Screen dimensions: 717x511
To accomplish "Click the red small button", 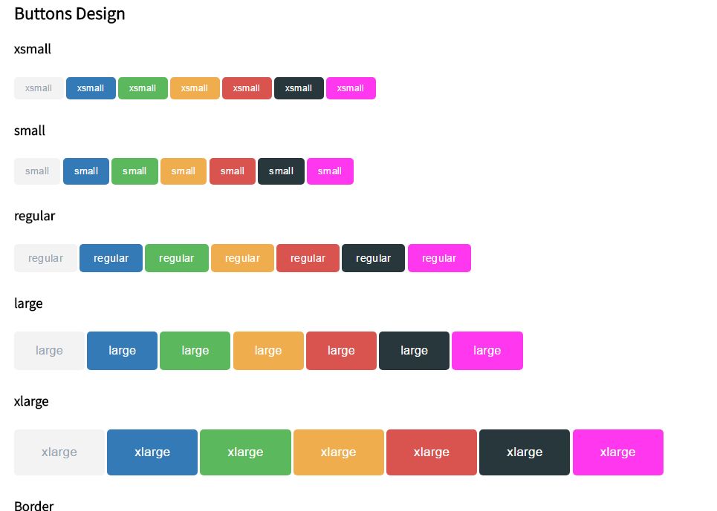I will click(233, 171).
